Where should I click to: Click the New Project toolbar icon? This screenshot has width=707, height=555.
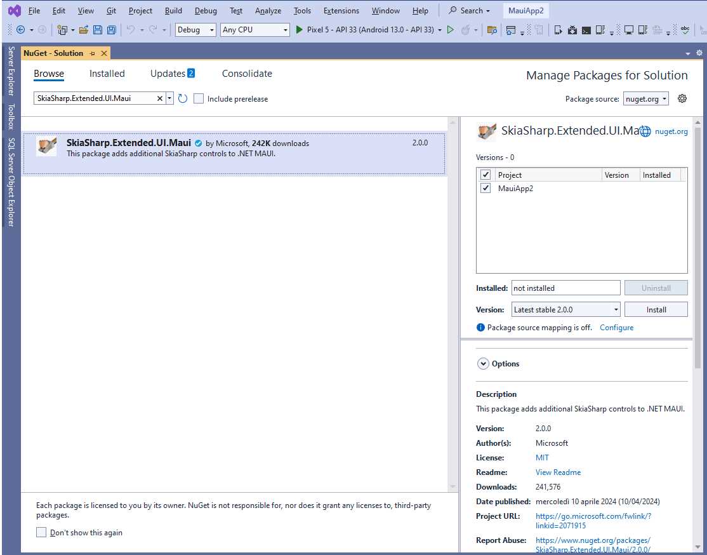point(62,30)
